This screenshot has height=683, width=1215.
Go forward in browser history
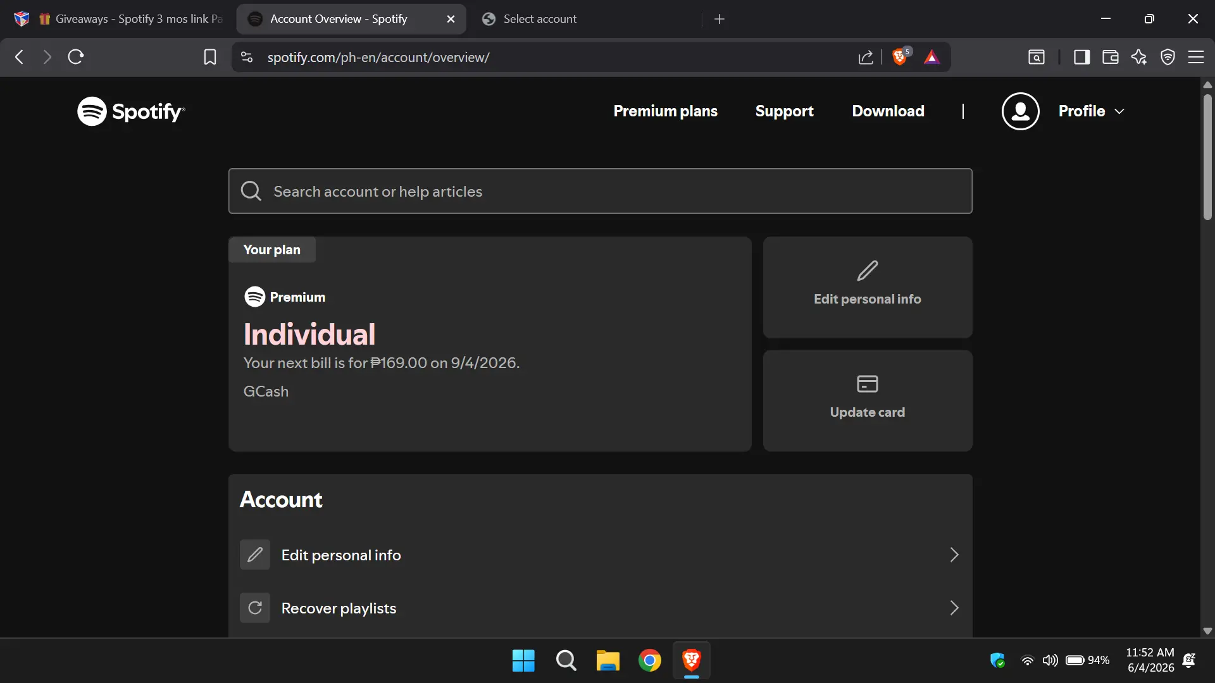coord(47,57)
